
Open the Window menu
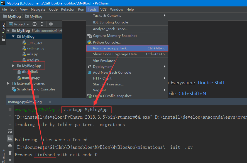[116, 9]
